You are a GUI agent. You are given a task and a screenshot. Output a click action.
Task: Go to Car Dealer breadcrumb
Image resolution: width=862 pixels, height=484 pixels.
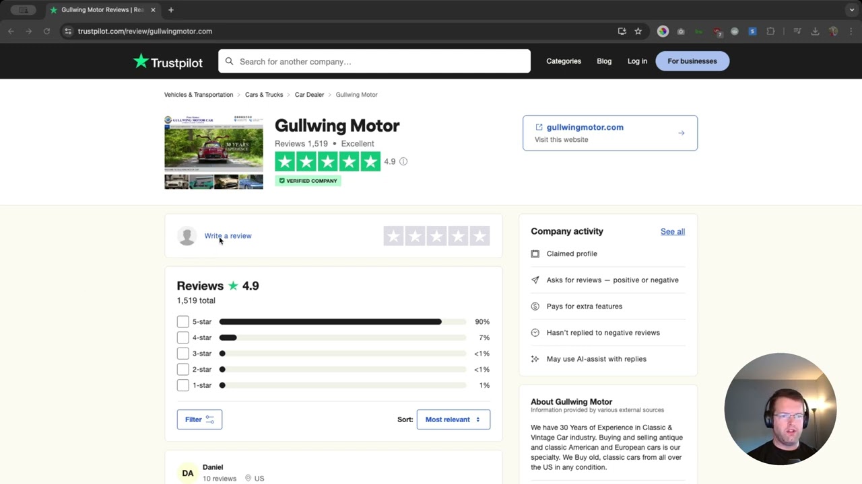(309, 95)
